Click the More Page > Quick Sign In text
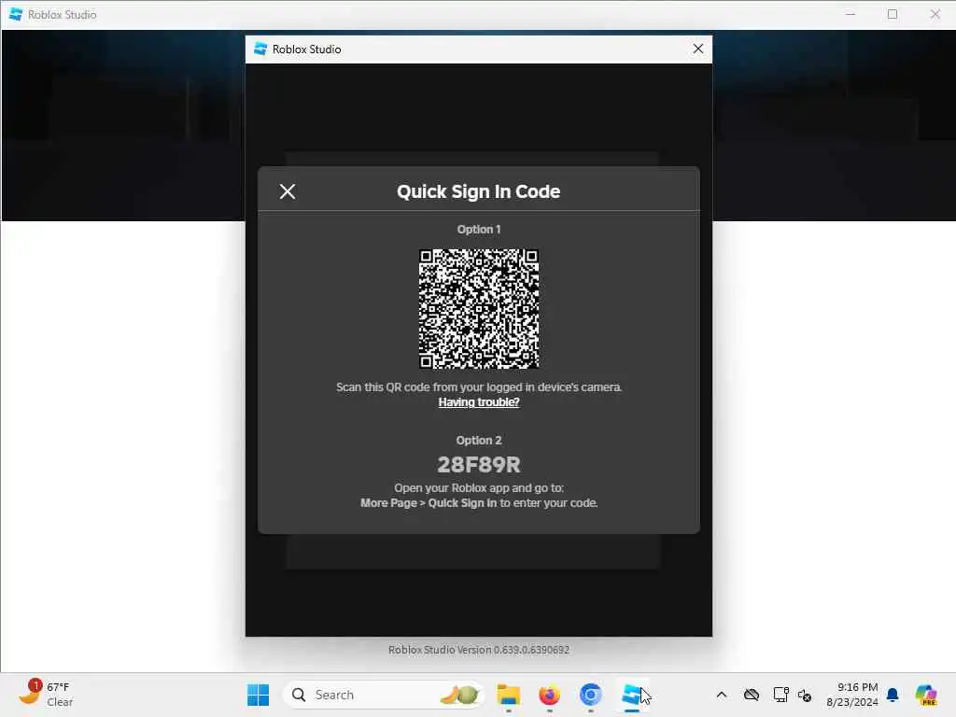Screen dimensions: 956x717 coord(428,503)
